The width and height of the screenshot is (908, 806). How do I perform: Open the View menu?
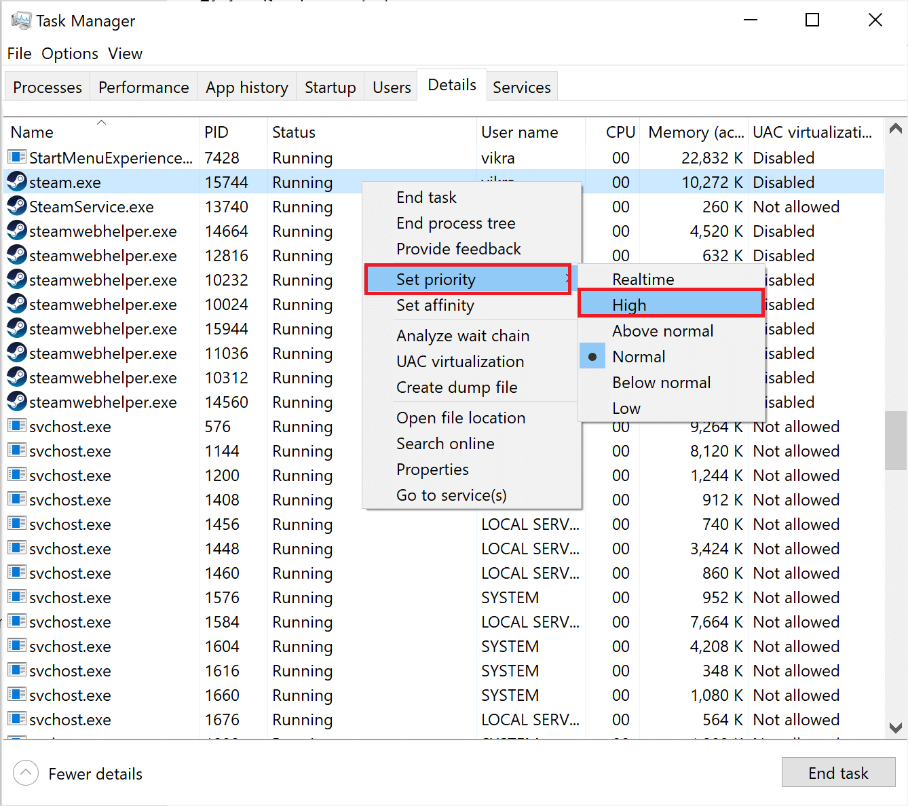(x=125, y=53)
